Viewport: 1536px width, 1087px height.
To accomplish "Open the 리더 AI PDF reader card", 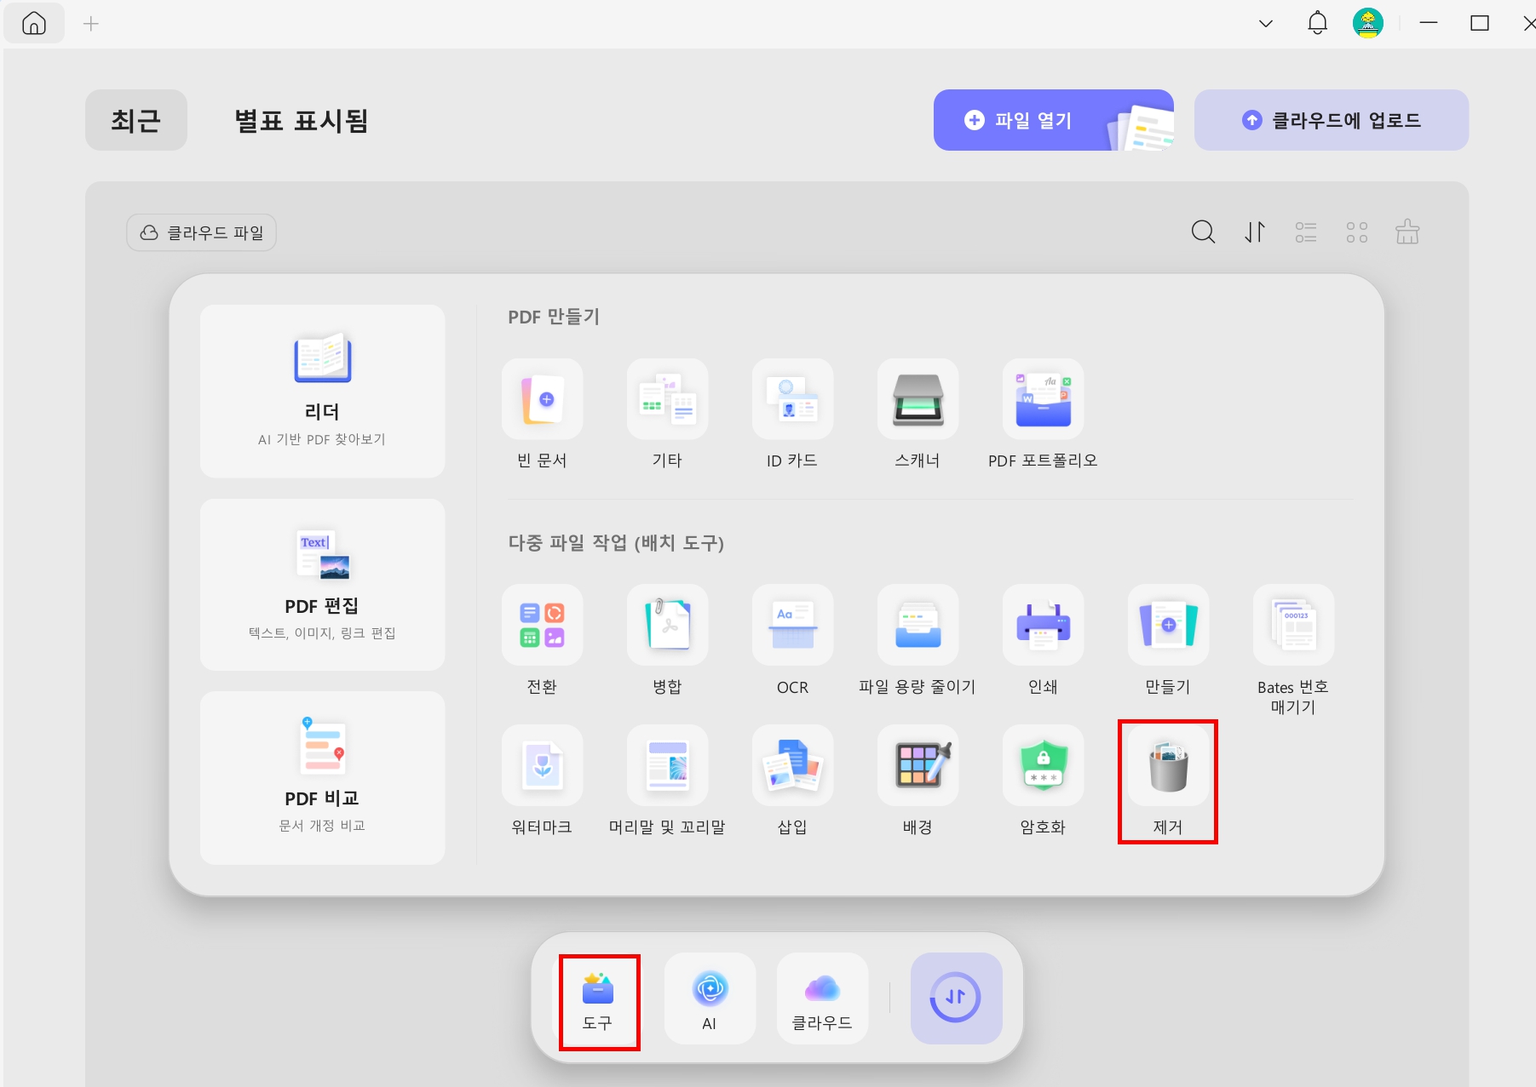I will pos(322,391).
